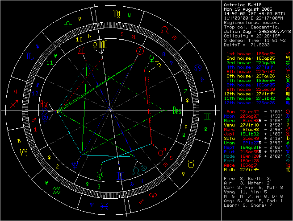Click the Sun glyph inside the chart wheel
The width and height of the screenshot is (293, 221).
coord(140,52)
